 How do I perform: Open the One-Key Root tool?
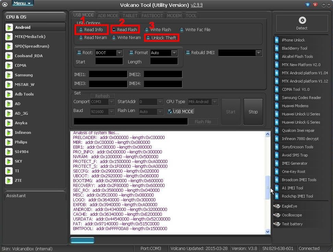point(293,172)
